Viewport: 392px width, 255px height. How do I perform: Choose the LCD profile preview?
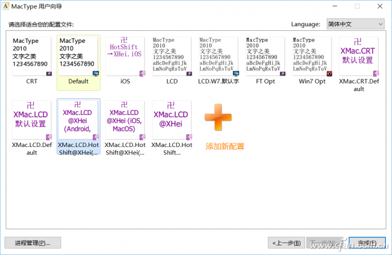click(172, 57)
